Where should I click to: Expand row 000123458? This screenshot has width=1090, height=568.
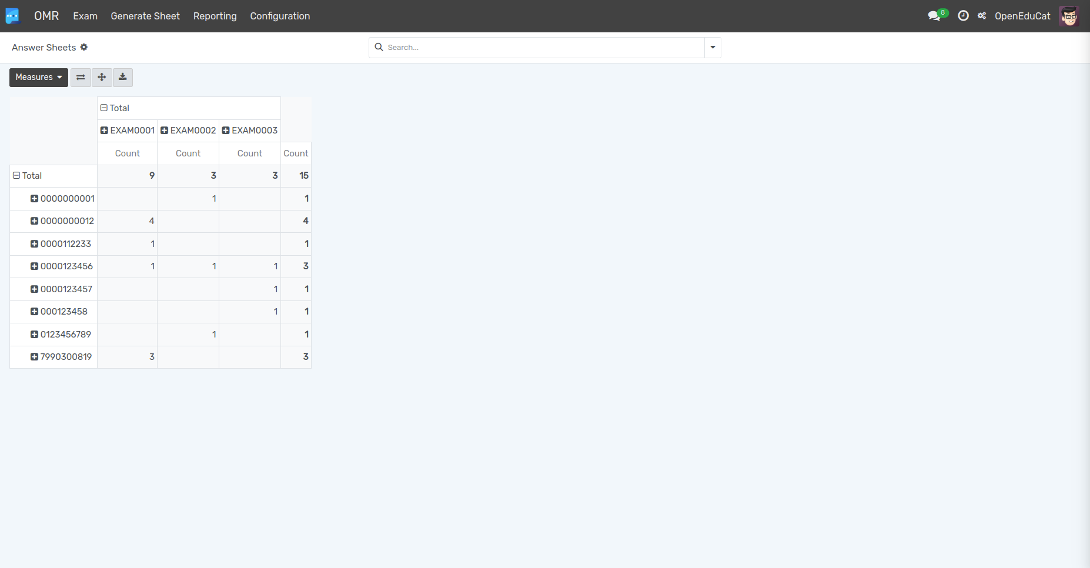click(59, 312)
